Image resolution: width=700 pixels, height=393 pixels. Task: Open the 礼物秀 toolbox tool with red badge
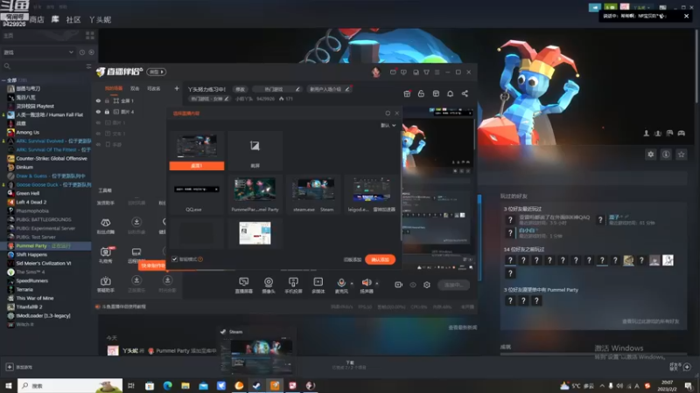[106, 255]
